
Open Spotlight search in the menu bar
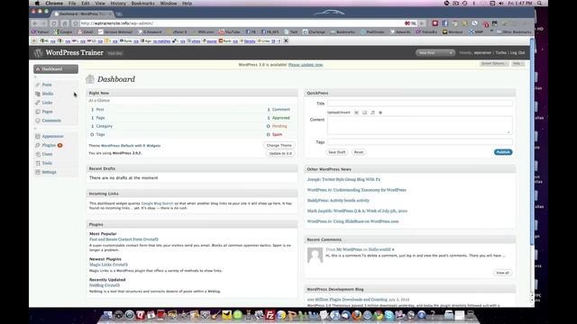[x=539, y=4]
